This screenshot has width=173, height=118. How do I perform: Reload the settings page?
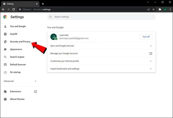tap(14, 10)
